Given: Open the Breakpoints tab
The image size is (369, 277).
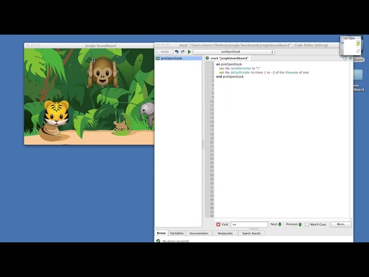Looking at the screenshot, I should (225, 233).
